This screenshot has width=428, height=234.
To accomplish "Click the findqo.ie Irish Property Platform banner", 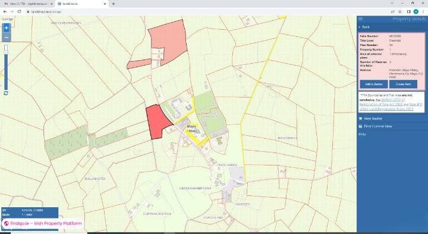I will (x=43, y=223).
